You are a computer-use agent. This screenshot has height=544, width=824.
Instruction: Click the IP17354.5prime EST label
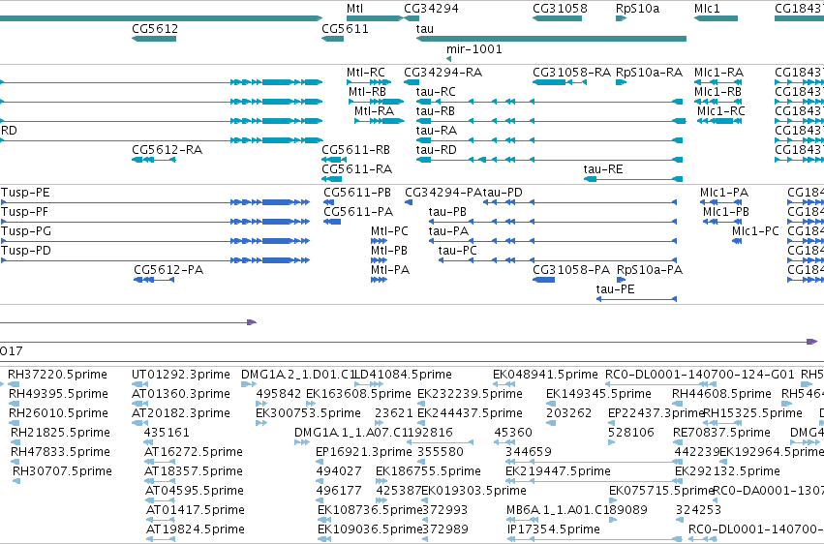tap(553, 529)
